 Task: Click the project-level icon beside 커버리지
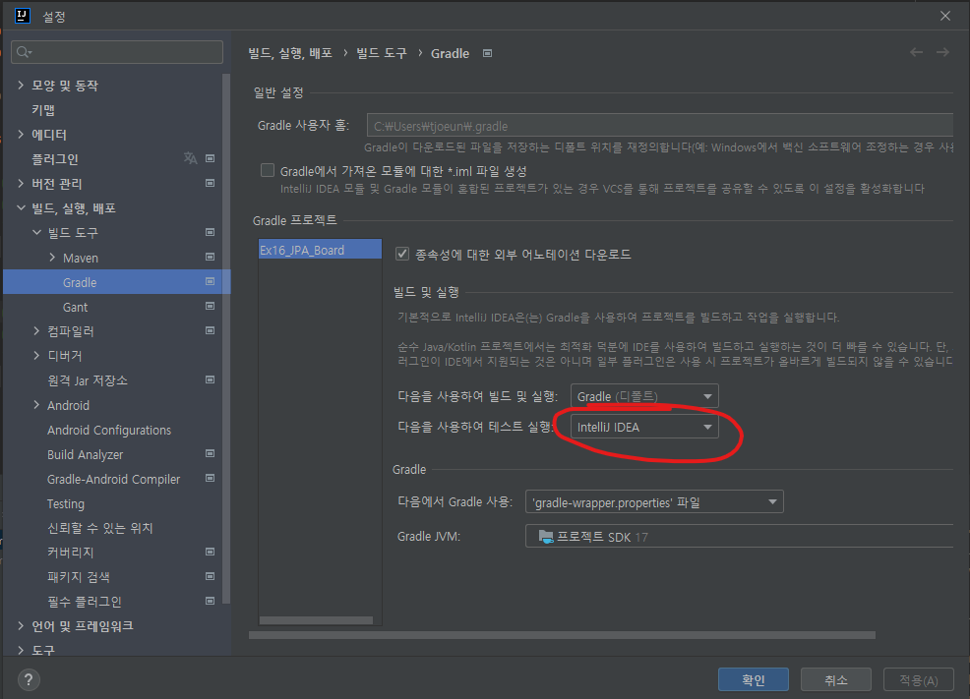[211, 552]
